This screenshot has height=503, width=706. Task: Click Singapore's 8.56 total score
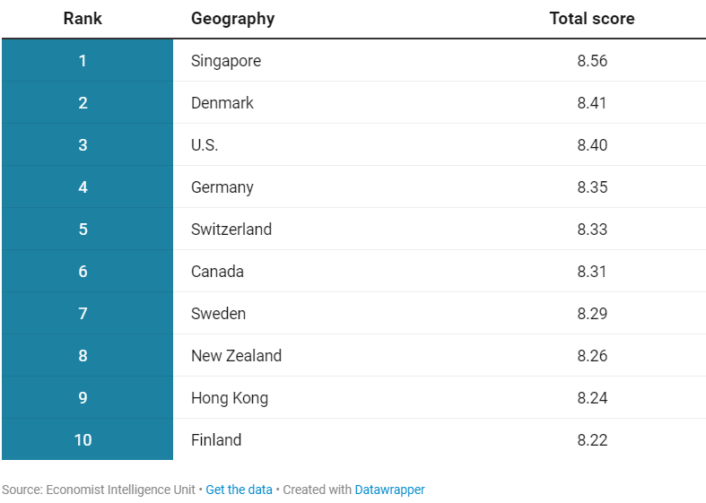[x=592, y=61]
